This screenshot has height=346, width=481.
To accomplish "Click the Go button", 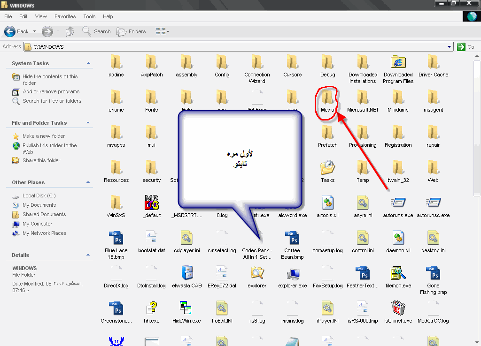I will click(465, 47).
